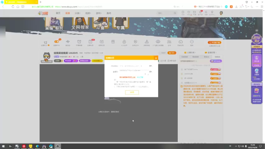The width and height of the screenshot is (265, 149).
Task: Expand the 主播投稿 link
Action: pos(190,53)
